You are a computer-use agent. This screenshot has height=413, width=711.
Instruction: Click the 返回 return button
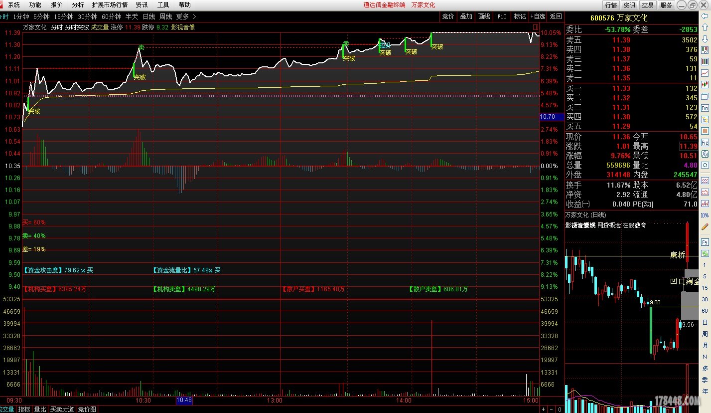(556, 16)
